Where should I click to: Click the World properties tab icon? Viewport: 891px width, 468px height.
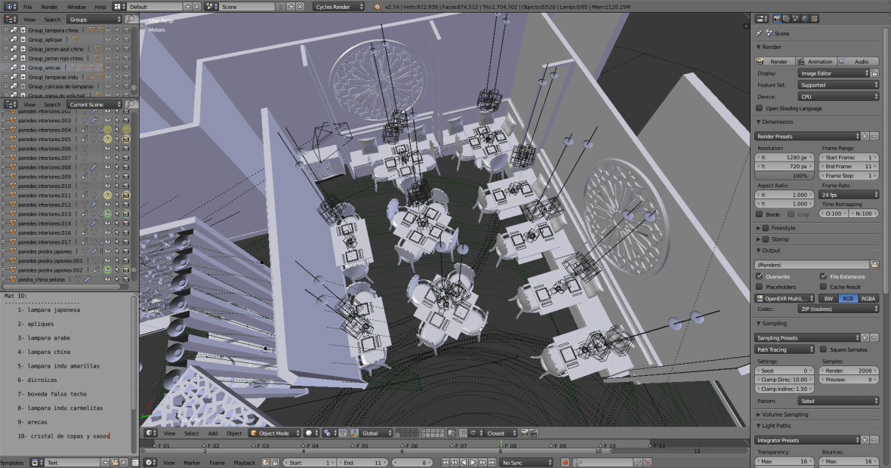tap(804, 19)
